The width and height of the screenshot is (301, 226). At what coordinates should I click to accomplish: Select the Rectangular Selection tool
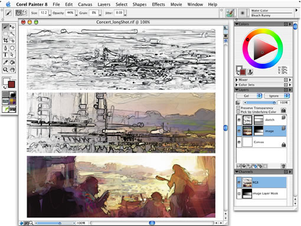pos(5,34)
